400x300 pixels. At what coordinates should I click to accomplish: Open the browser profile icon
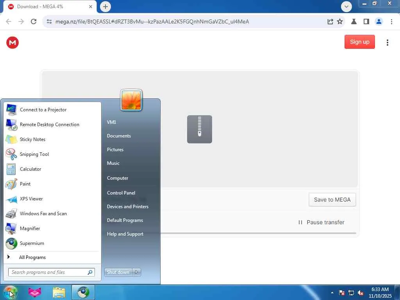[x=379, y=21]
